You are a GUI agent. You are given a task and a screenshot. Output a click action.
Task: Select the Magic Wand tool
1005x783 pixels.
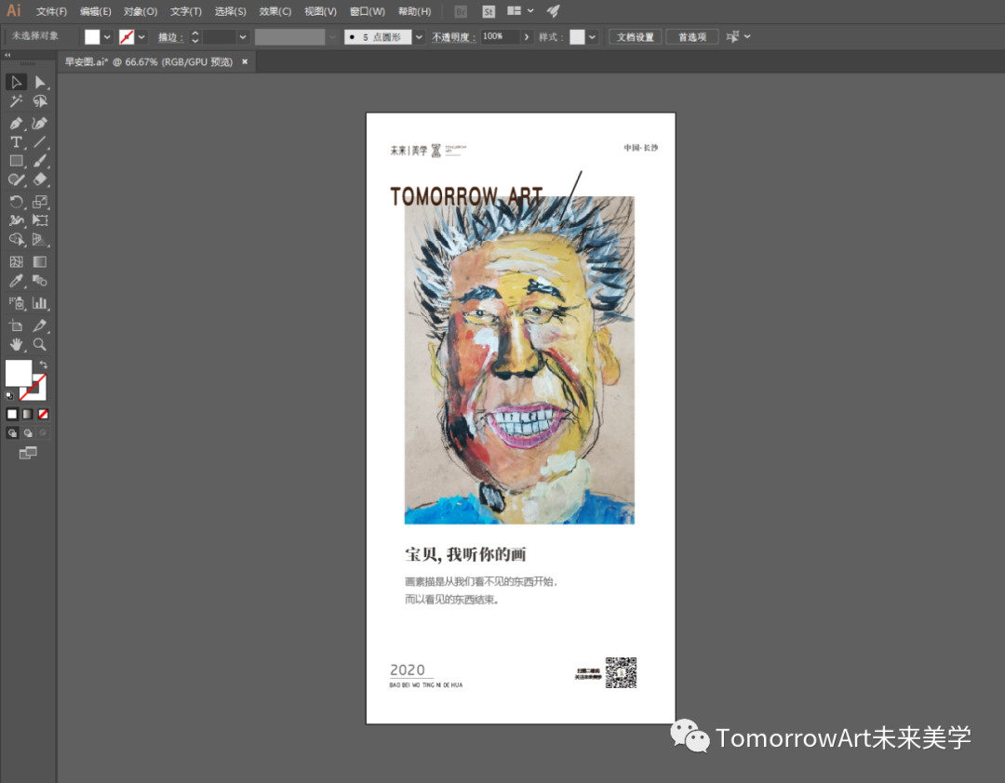point(16,101)
